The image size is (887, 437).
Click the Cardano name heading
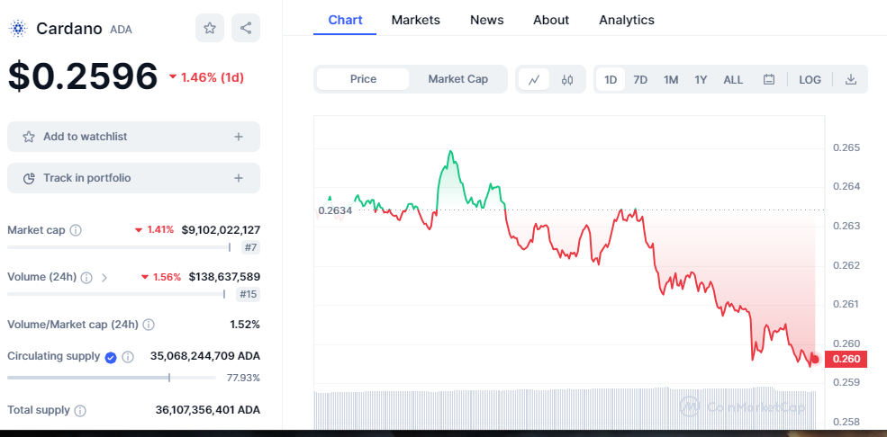click(69, 28)
